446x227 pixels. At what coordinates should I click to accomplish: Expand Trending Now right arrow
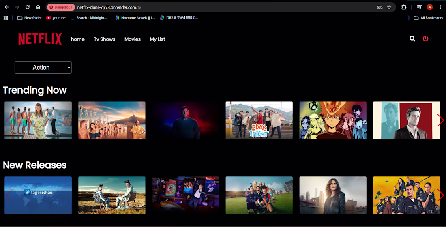point(441,120)
